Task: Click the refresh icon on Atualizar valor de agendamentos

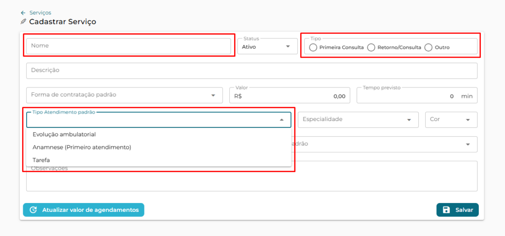Action: (x=33, y=210)
